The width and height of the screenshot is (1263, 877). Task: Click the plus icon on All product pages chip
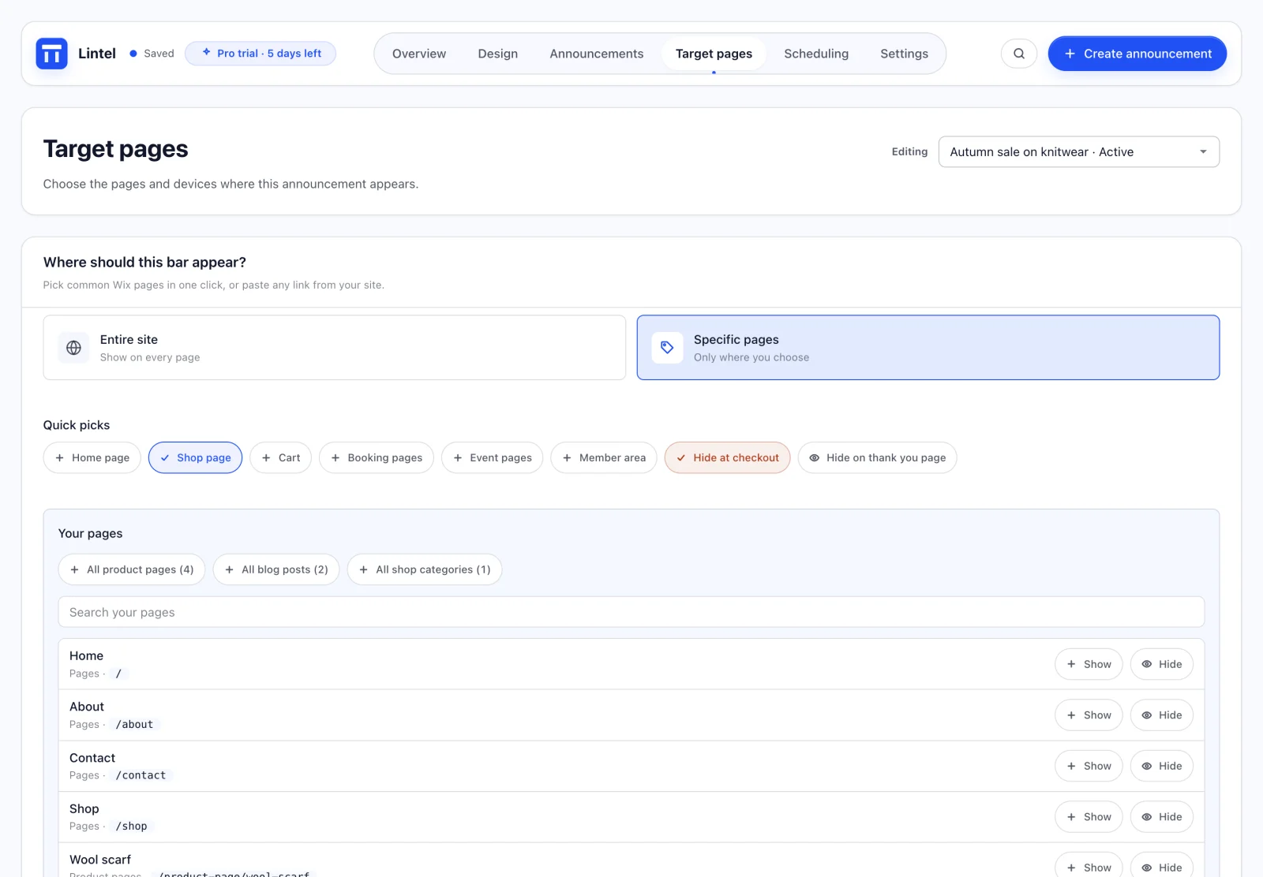pos(74,569)
